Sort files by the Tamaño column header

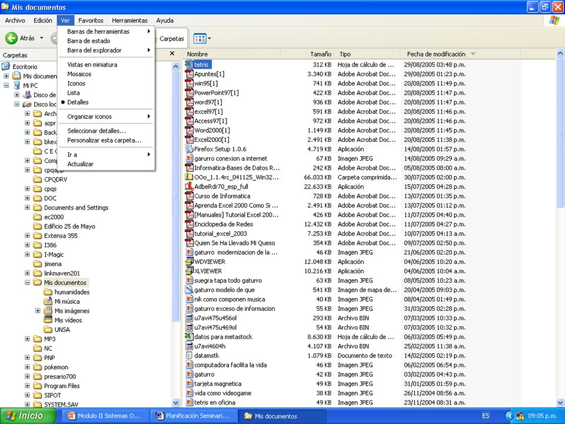click(x=307, y=54)
